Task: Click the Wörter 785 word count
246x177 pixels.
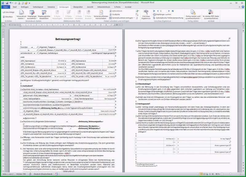Action: 21,174
